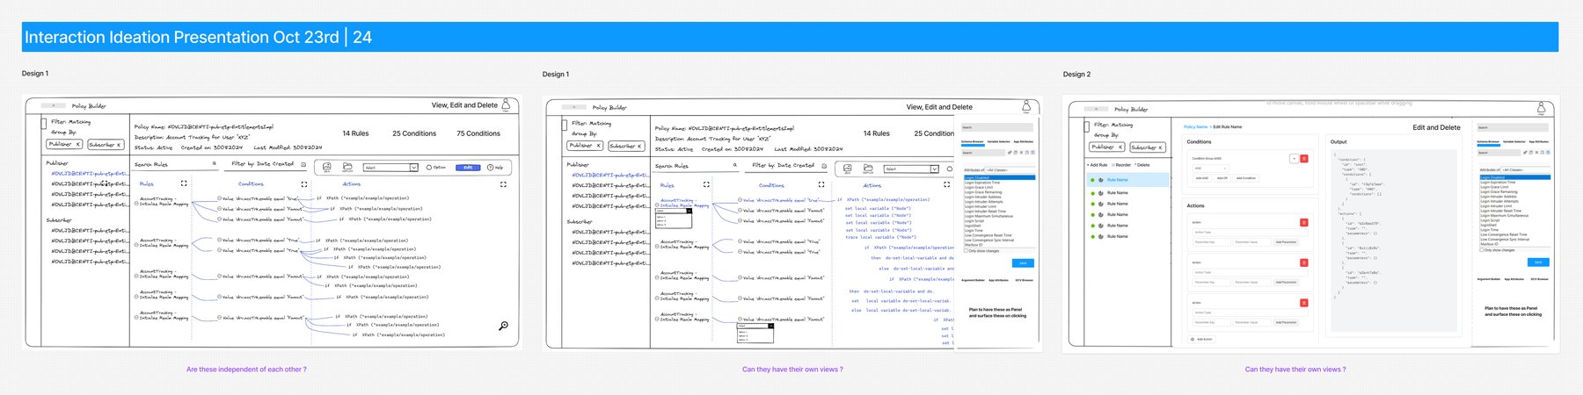Click the folder icon in first Design 1 toolbar
Image resolution: width=1583 pixels, height=395 pixels.
(347, 167)
